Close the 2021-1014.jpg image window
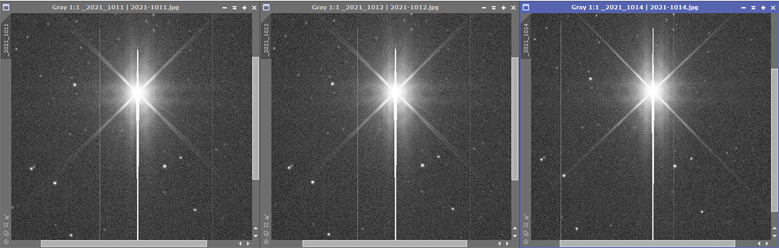This screenshot has height=248, width=779. [773, 8]
